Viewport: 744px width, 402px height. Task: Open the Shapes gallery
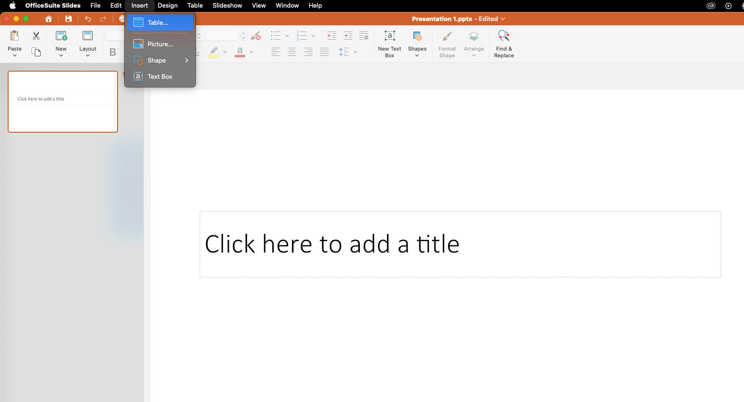[417, 43]
